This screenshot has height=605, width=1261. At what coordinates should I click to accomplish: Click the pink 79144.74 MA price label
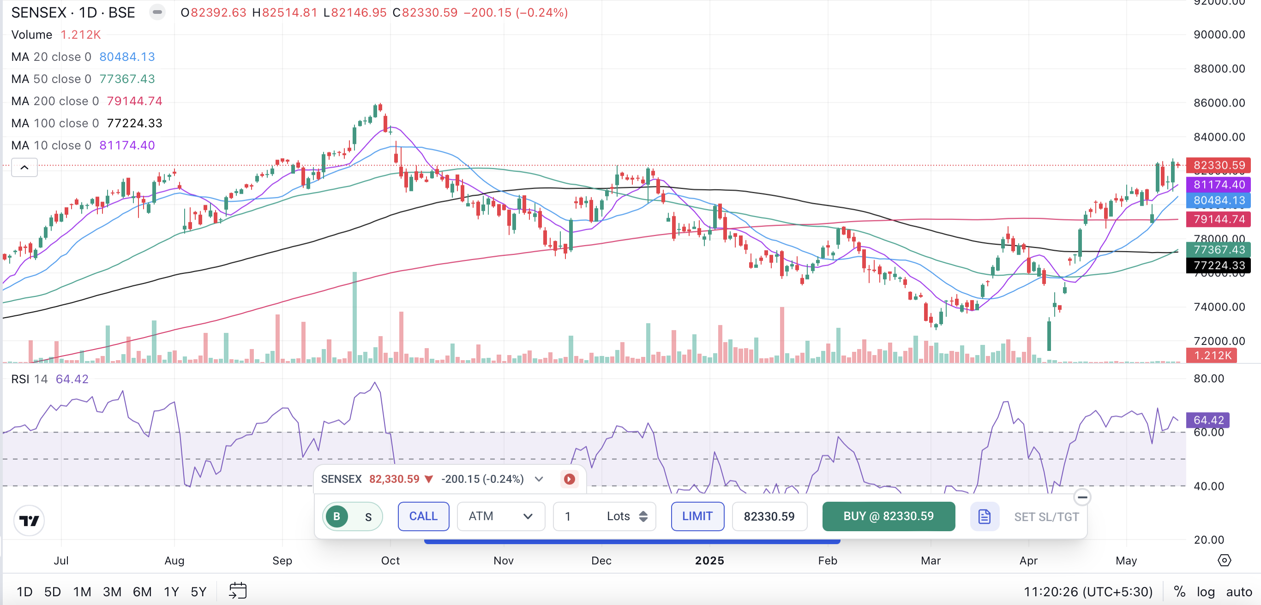[1219, 219]
